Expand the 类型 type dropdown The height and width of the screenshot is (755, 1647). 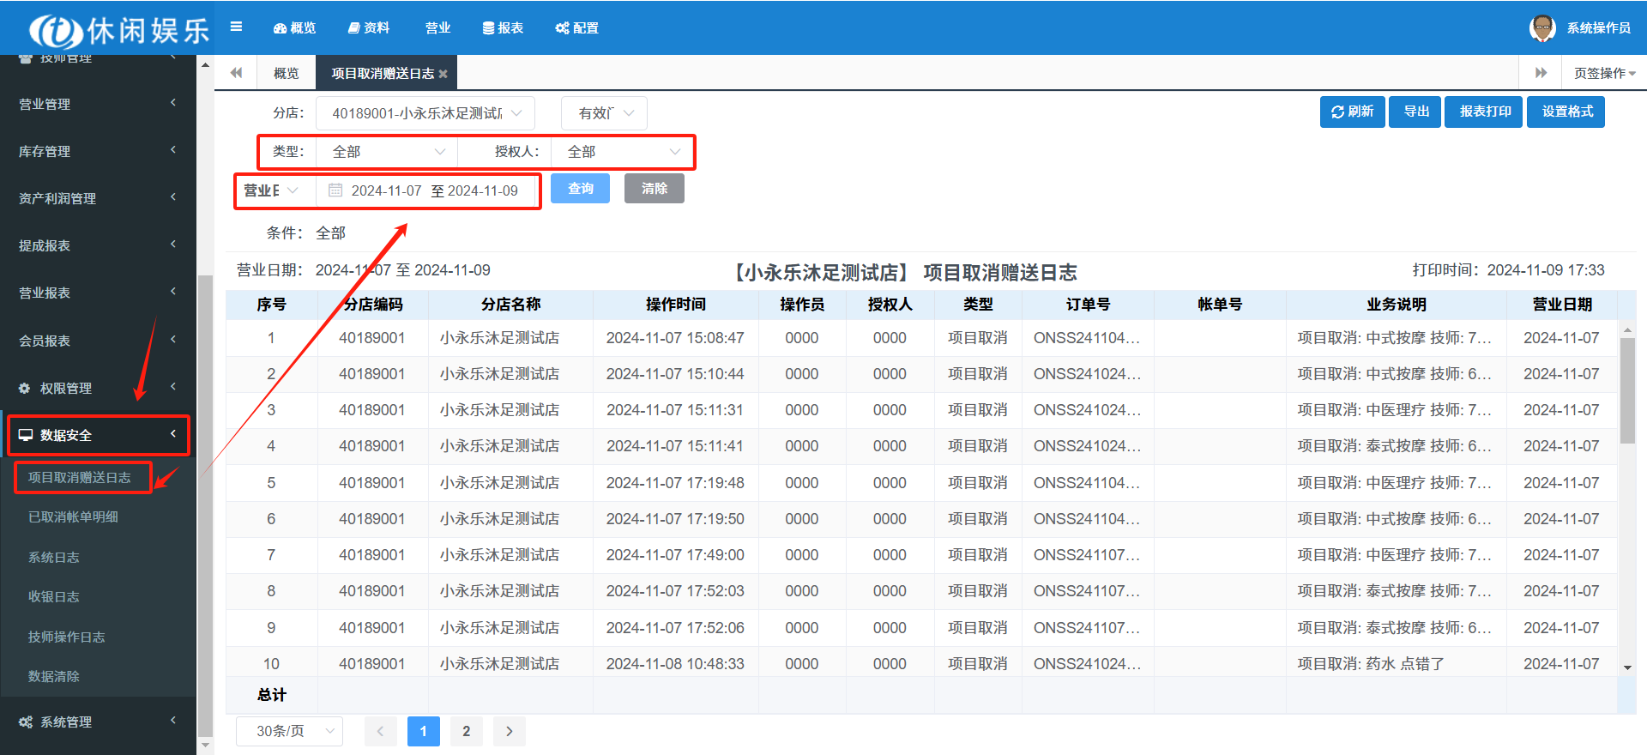pyautogui.click(x=387, y=152)
